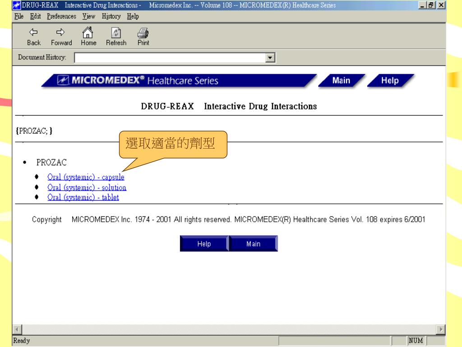
Task: Click the DRUG-REAX Interactive Drug Interactions heading
Action: coord(229,106)
